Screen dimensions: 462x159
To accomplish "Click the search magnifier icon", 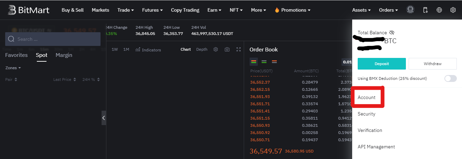I will coord(11,39).
